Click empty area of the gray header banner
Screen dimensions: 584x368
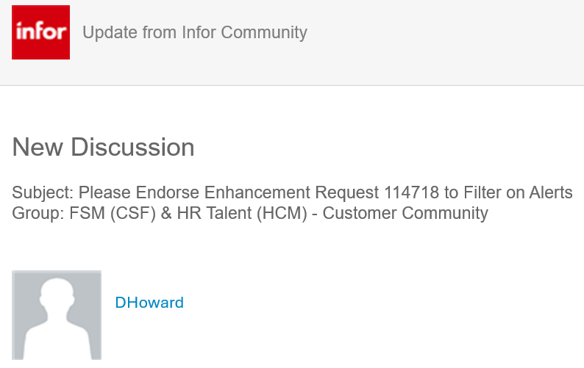447,41
